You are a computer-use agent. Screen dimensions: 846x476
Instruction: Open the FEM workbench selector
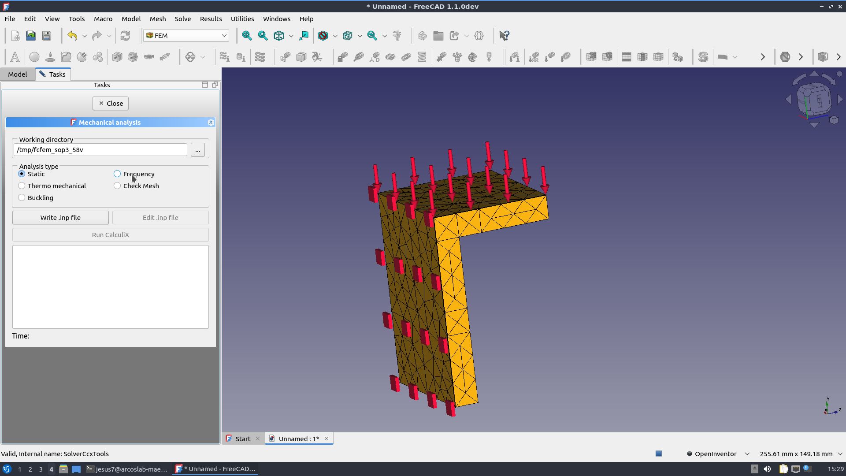click(x=186, y=36)
